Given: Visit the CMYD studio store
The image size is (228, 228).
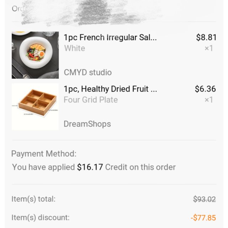Looking at the screenshot, I should pos(88,73).
